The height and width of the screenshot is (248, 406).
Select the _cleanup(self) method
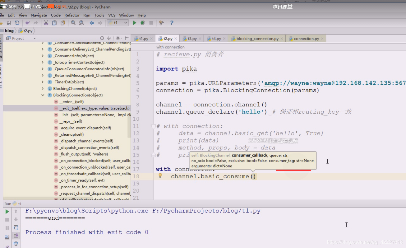point(71,134)
